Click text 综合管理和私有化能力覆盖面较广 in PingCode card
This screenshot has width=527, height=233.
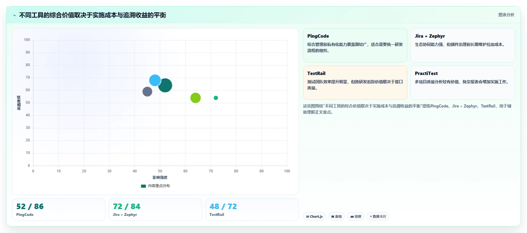point(337,44)
